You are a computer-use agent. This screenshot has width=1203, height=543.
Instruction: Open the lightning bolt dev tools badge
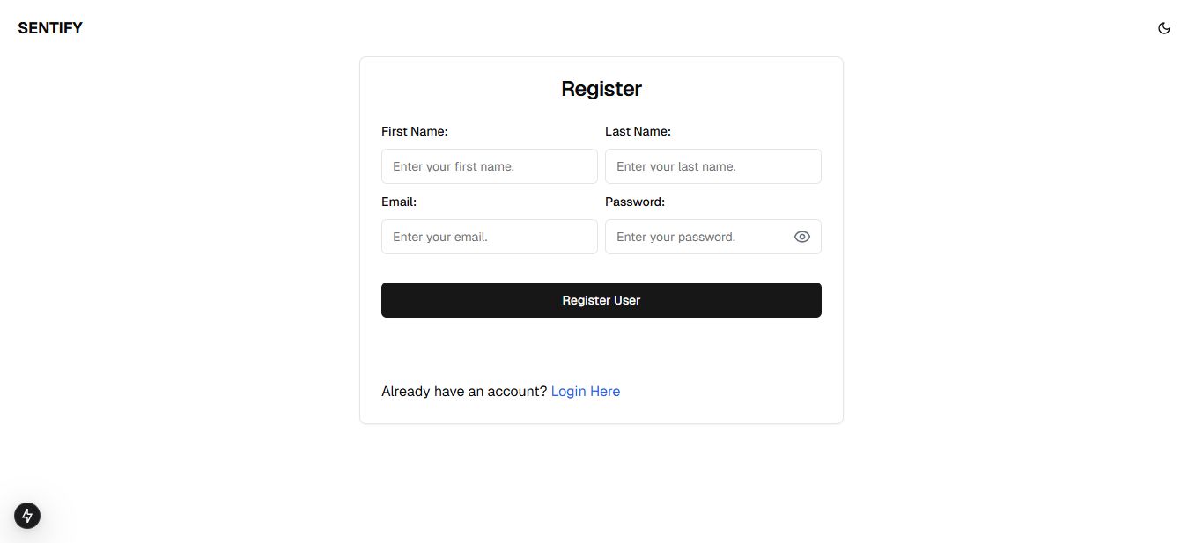27,516
